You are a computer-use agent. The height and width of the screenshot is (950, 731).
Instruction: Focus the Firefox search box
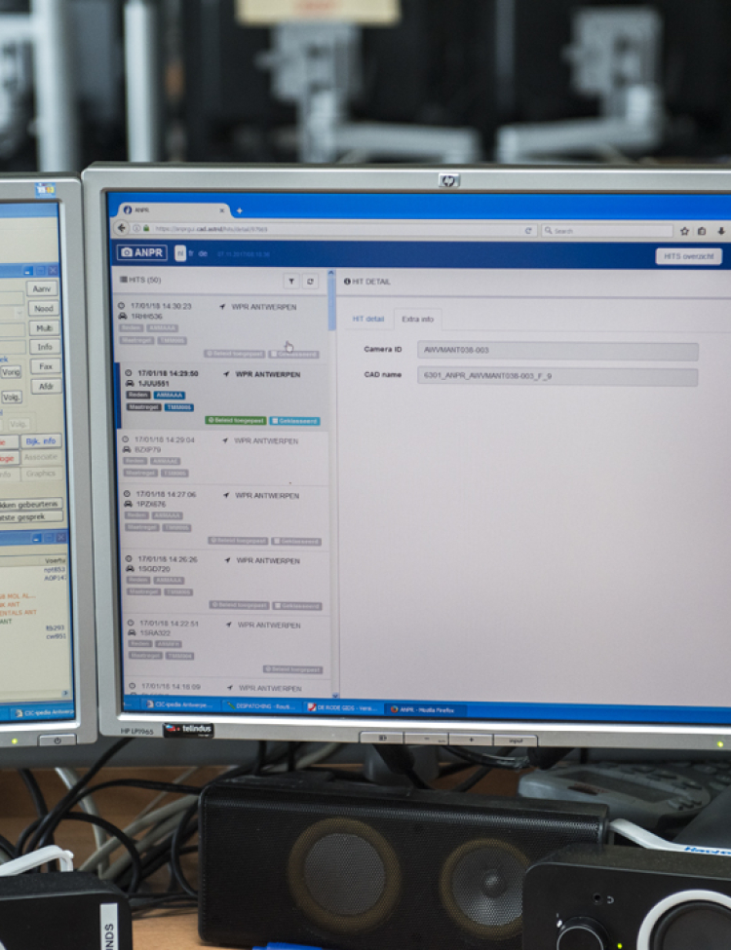608,231
